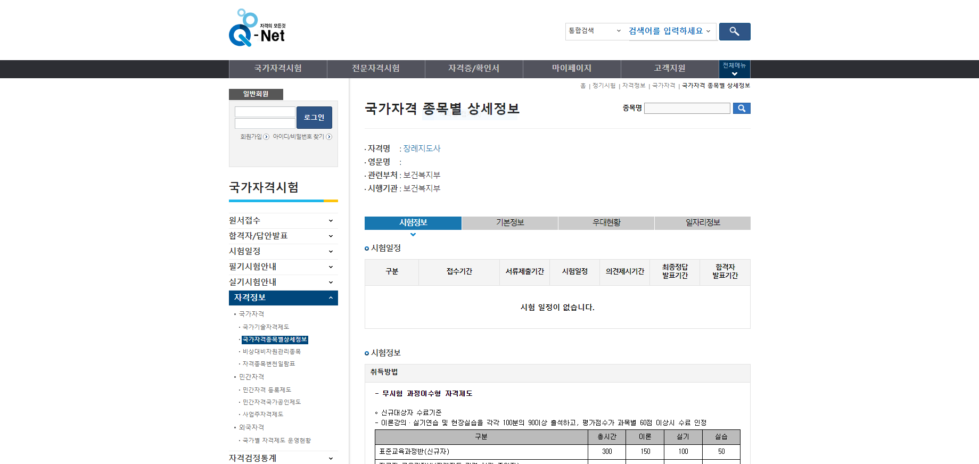
Task: Click the 회원가입 link
Action: click(251, 137)
